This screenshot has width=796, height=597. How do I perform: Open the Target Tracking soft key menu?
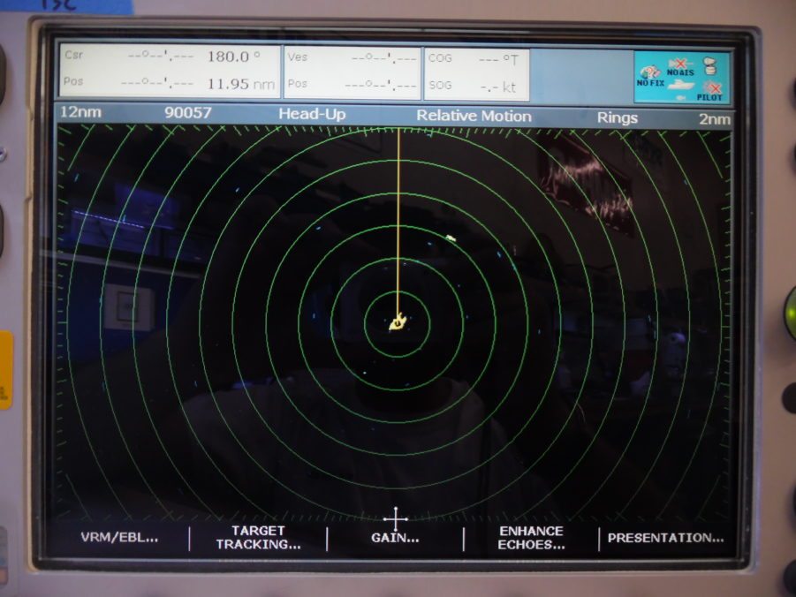(x=258, y=538)
